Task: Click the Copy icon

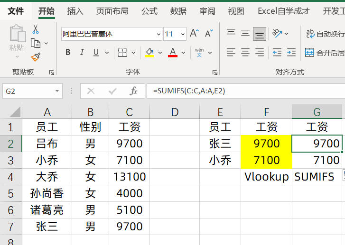Action: pyautogui.click(x=36, y=43)
